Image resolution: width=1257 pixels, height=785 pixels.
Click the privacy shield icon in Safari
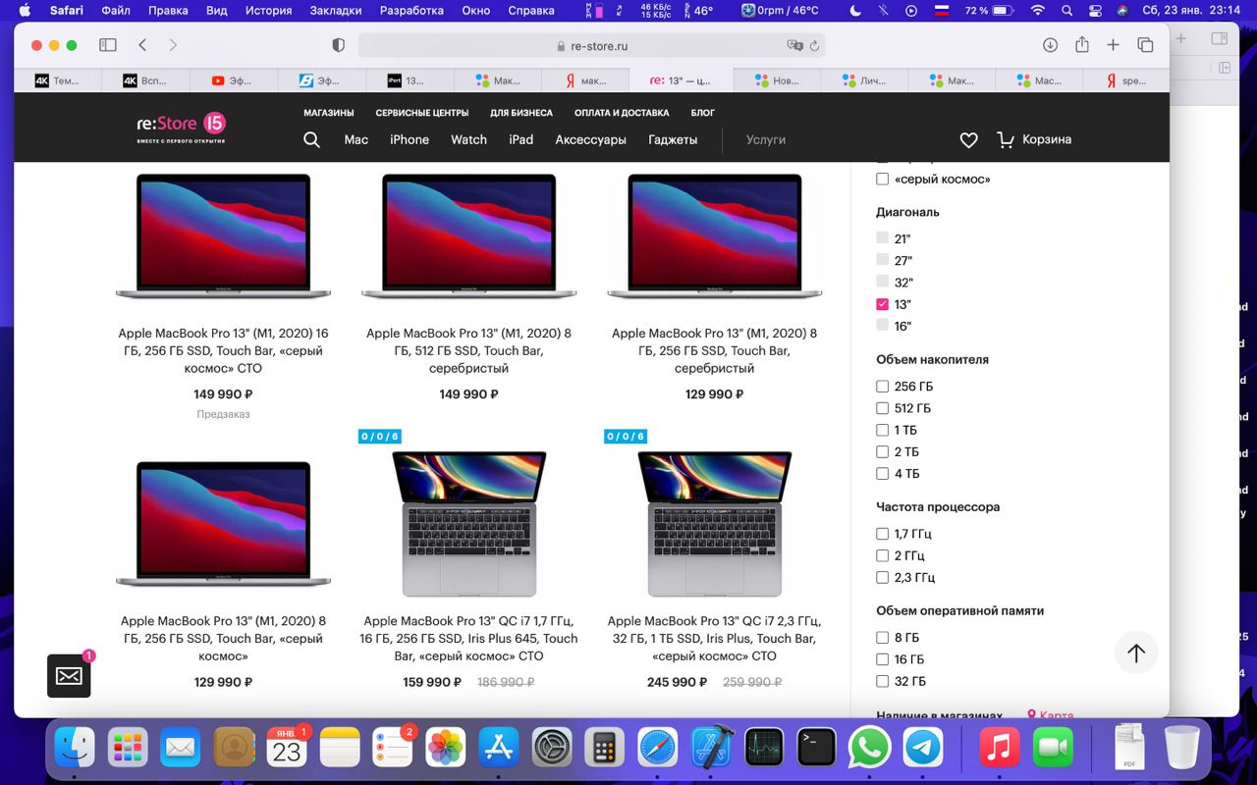(x=339, y=45)
